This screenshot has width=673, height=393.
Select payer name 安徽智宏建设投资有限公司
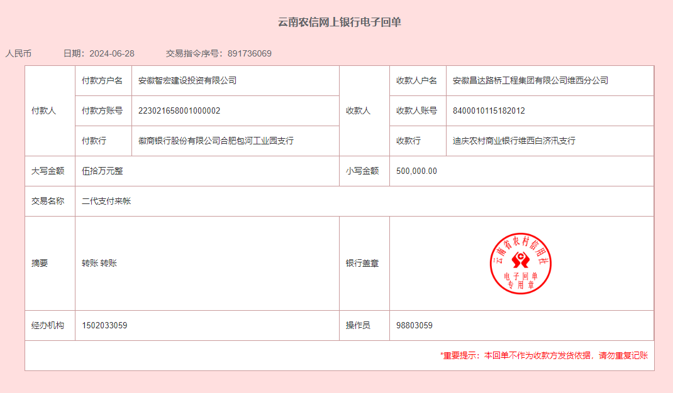click(187, 80)
